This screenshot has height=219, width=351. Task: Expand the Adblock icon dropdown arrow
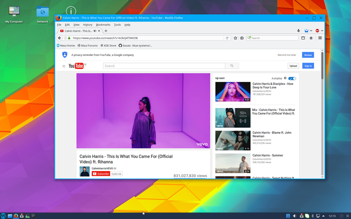point(322,30)
